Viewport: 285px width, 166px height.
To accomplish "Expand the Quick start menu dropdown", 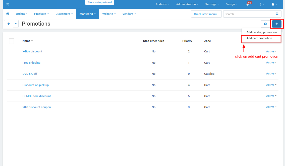I will (206, 14).
